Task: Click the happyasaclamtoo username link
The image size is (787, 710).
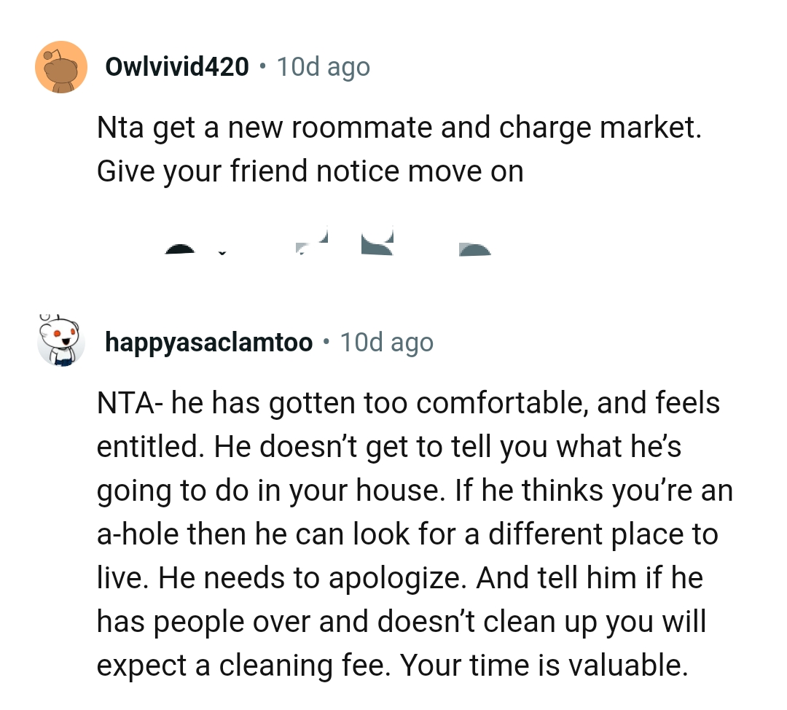Action: 208,341
